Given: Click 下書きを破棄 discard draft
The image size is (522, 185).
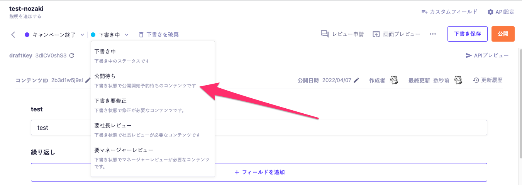Looking at the screenshot, I should [159, 35].
